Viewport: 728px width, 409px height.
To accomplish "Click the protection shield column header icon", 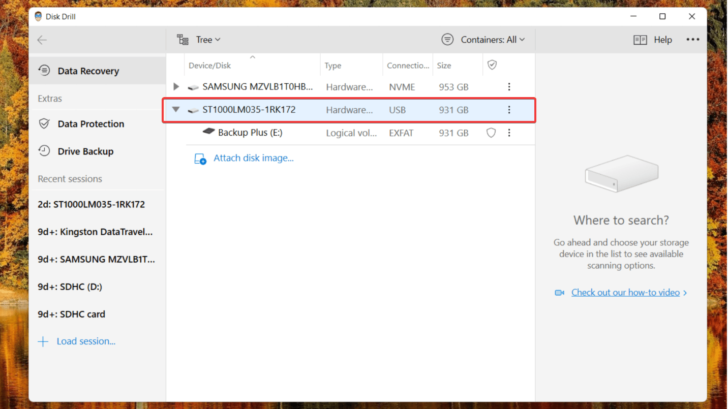I will click(492, 65).
